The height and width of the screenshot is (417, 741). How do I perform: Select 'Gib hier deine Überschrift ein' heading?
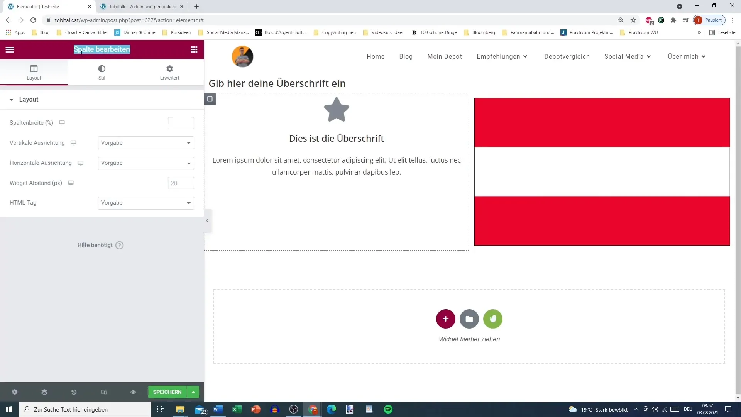coord(277,83)
